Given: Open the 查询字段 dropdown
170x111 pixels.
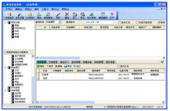Looking at the screenshot, I should coord(59,22).
